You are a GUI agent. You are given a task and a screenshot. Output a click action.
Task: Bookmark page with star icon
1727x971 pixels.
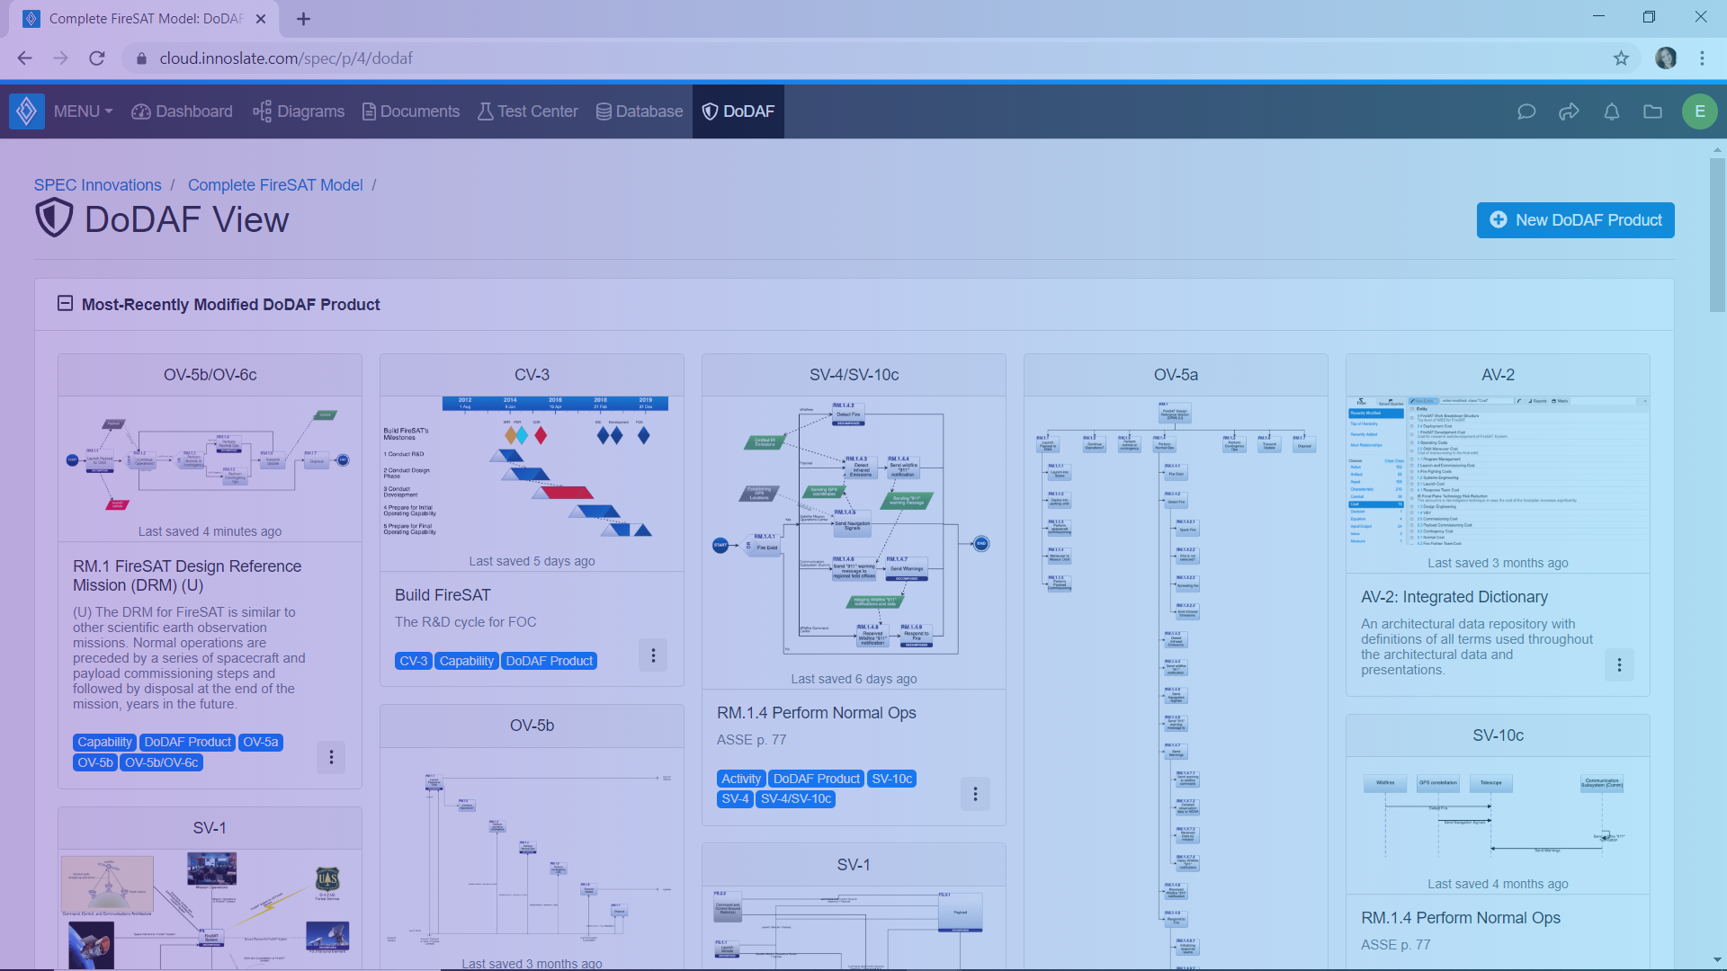click(1621, 58)
